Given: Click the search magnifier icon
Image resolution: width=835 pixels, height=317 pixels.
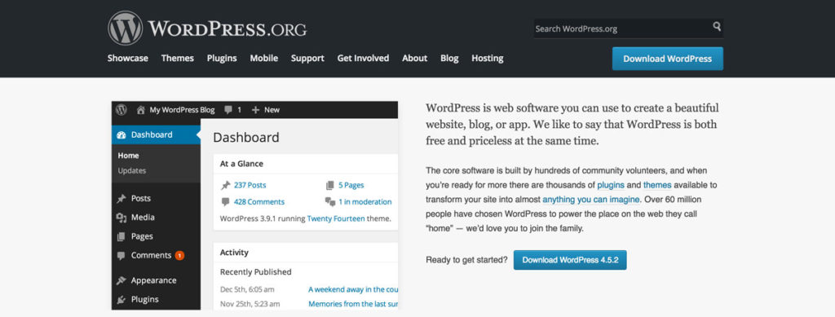Looking at the screenshot, I should point(717,27).
